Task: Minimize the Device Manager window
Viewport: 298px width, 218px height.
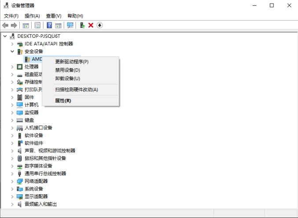Action: click(254, 6)
